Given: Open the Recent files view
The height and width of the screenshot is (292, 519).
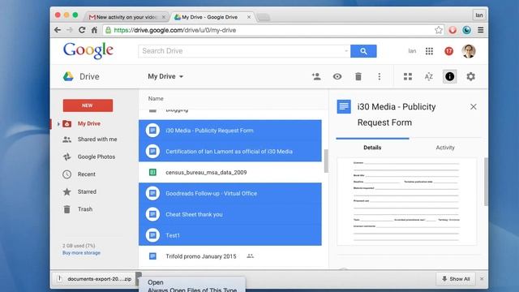Looking at the screenshot, I should (87, 174).
